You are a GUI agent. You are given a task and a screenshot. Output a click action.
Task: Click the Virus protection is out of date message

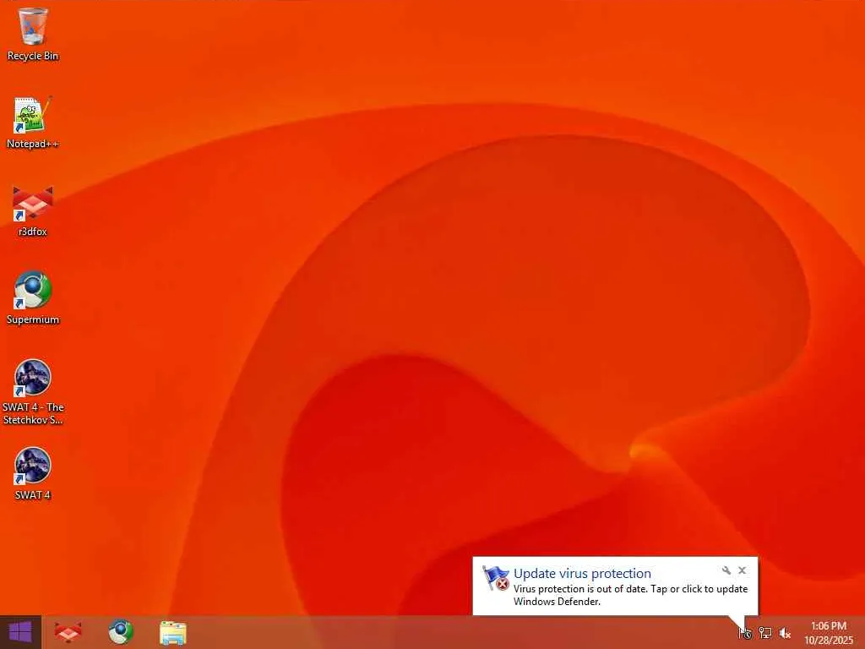tap(630, 595)
